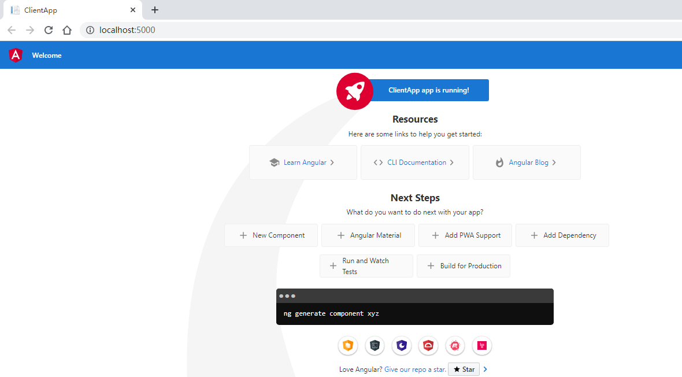Screen dimensions: 682x377
Task: Open a new browser tab with plus
Action: click(155, 10)
